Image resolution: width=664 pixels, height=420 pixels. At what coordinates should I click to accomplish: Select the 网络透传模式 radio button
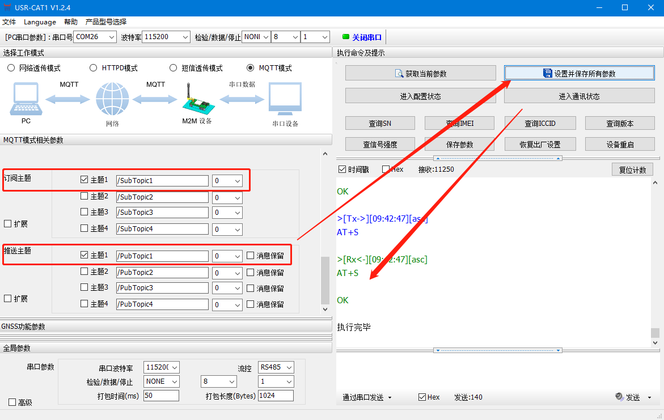[11, 68]
